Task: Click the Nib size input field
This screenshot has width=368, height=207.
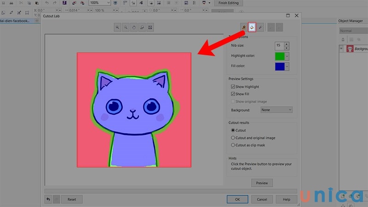Action: [x=279, y=45]
